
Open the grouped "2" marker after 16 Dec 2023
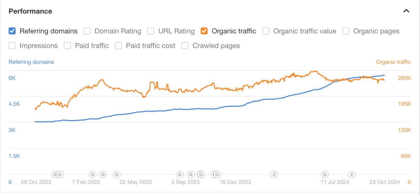pos(274,174)
